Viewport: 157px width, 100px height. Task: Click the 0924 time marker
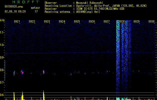pos(62,21)
